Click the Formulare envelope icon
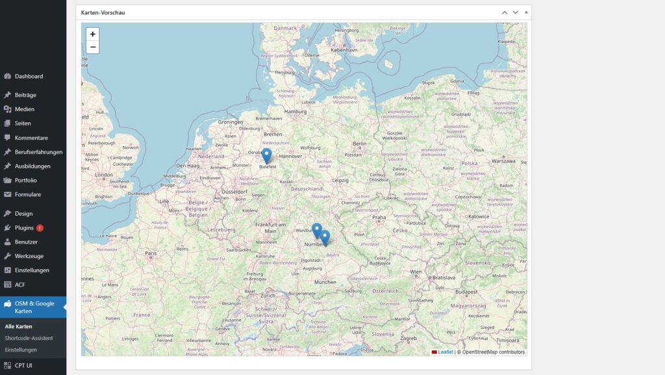 [7, 194]
